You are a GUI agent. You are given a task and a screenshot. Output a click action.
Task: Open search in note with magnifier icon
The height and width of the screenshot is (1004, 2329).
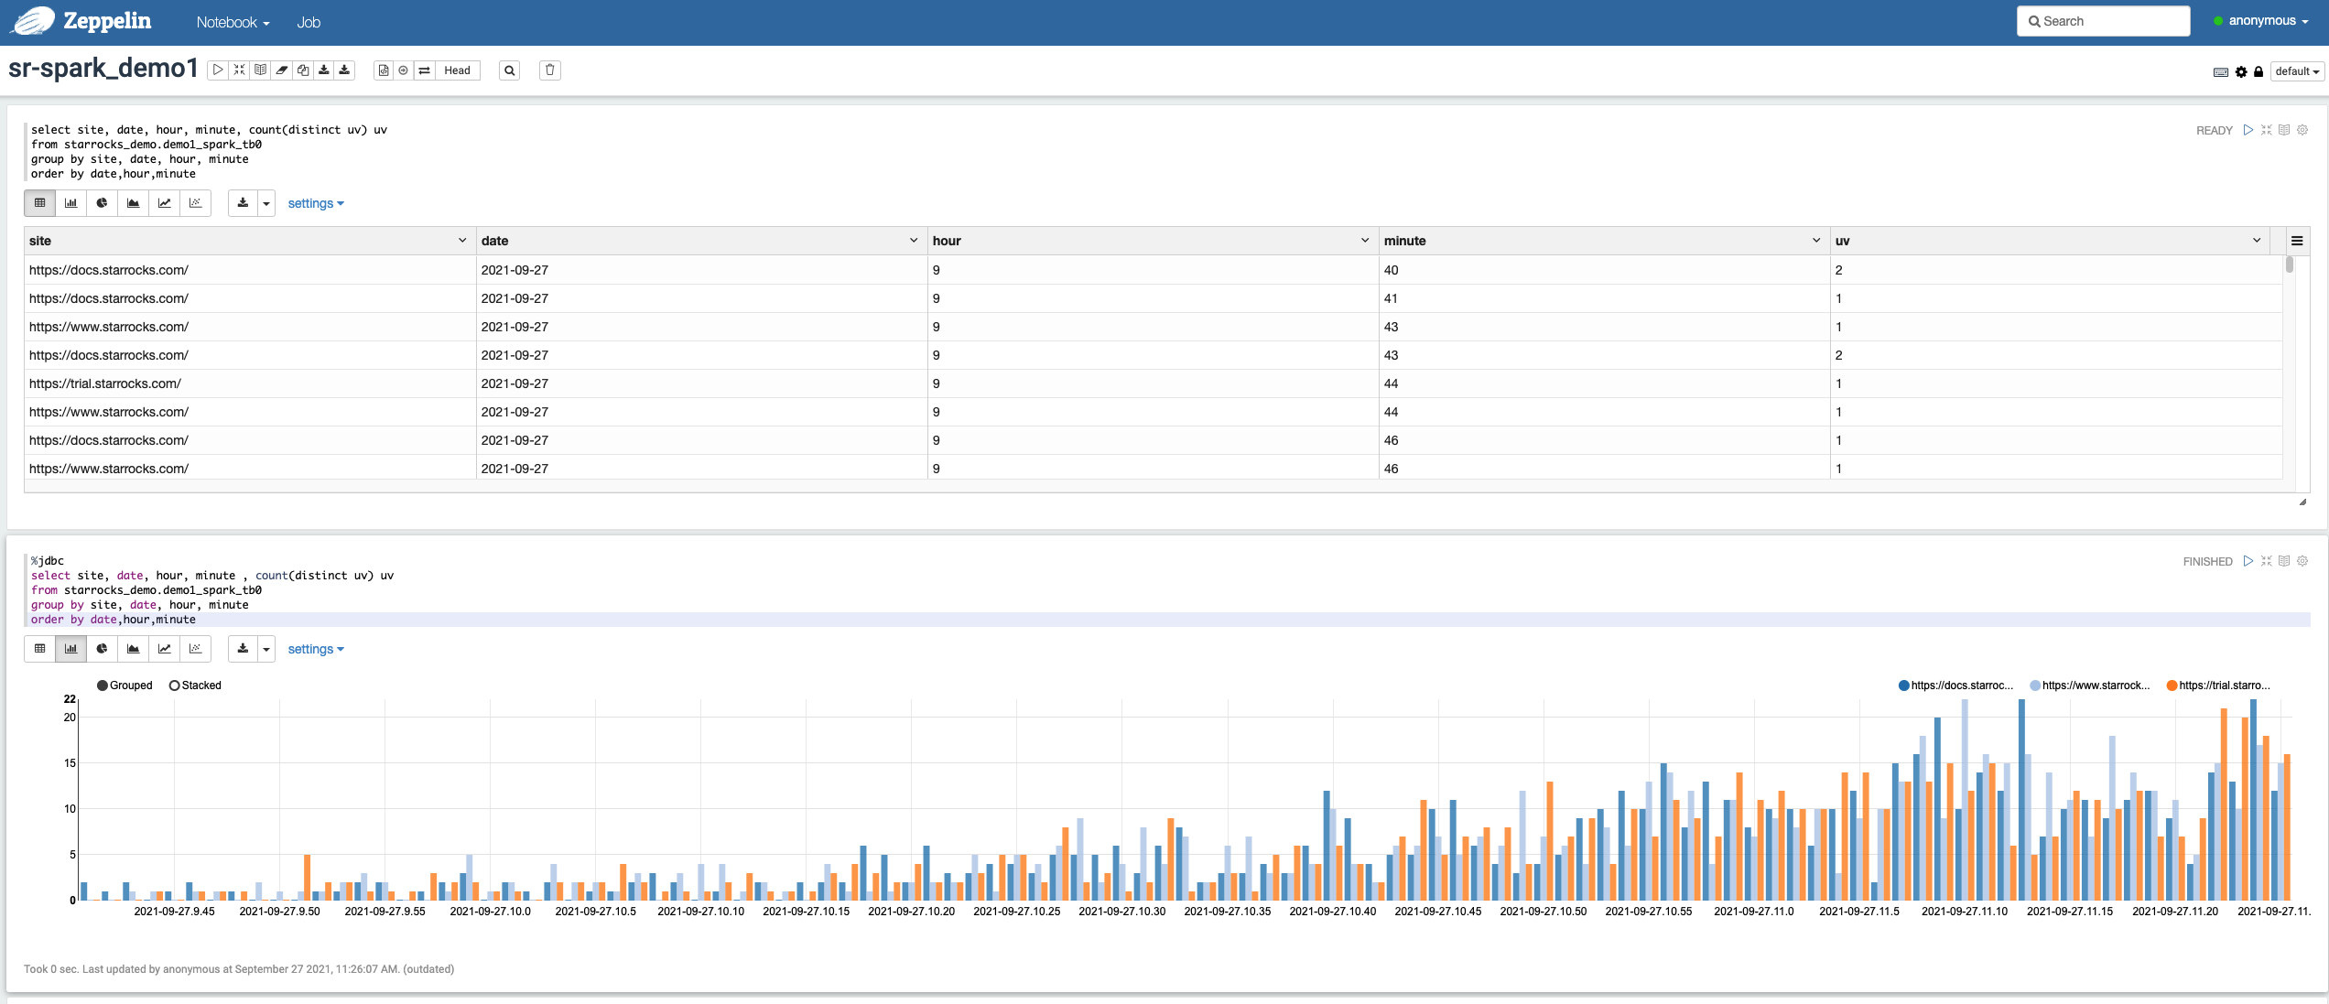[x=509, y=70]
